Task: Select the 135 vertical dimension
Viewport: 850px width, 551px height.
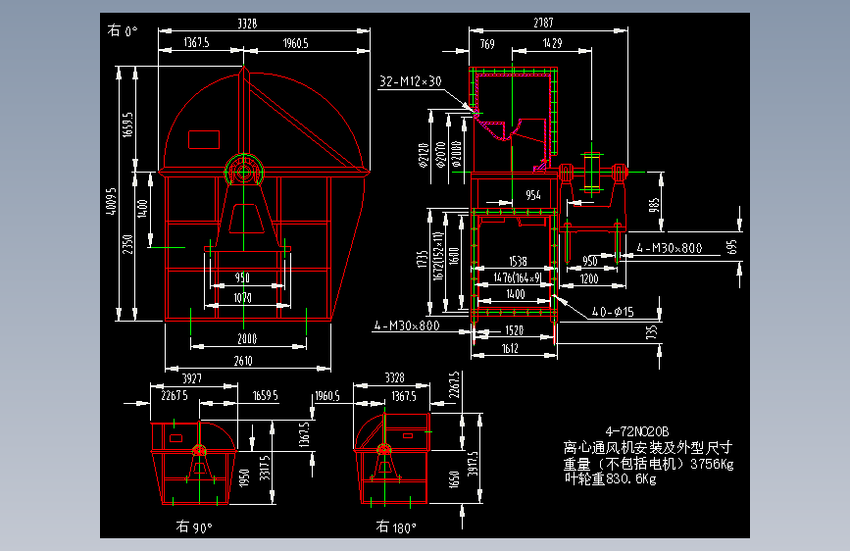Action: coord(652,331)
